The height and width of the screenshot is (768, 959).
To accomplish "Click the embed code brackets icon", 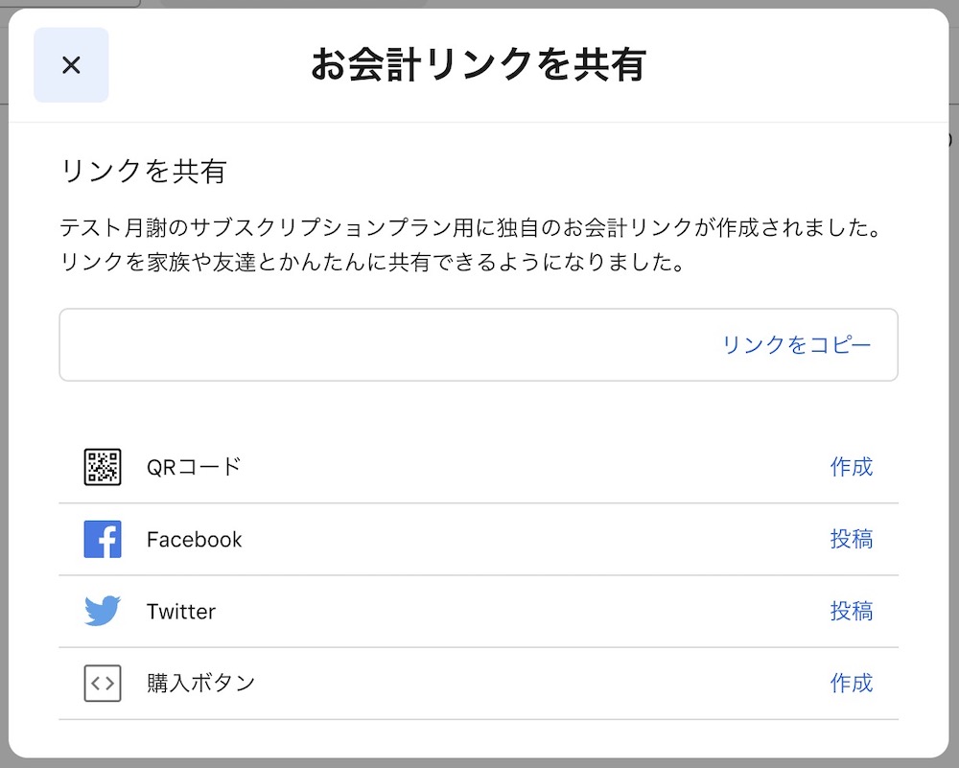I will coord(103,683).
